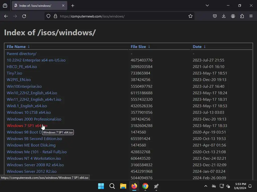
Task: Click the cloud sync tray icon
Action: (214, 186)
